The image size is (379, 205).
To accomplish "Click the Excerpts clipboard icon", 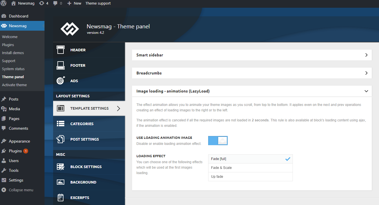I will pos(61,198).
